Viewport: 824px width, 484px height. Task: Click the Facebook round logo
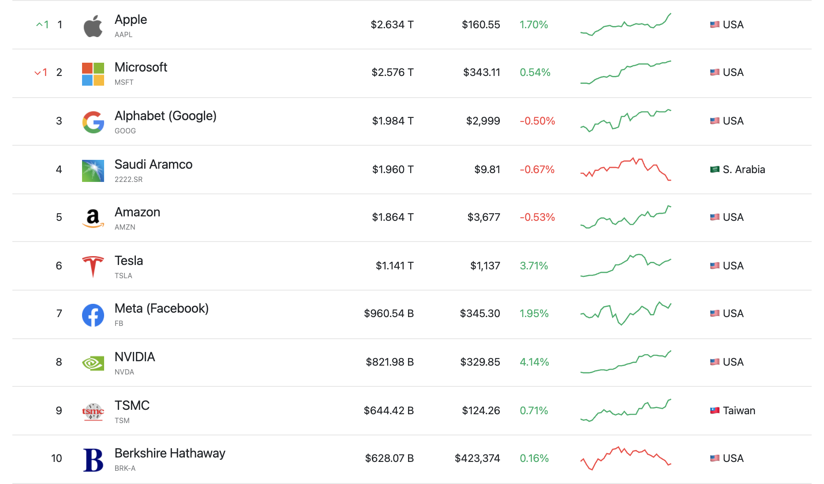coord(93,315)
